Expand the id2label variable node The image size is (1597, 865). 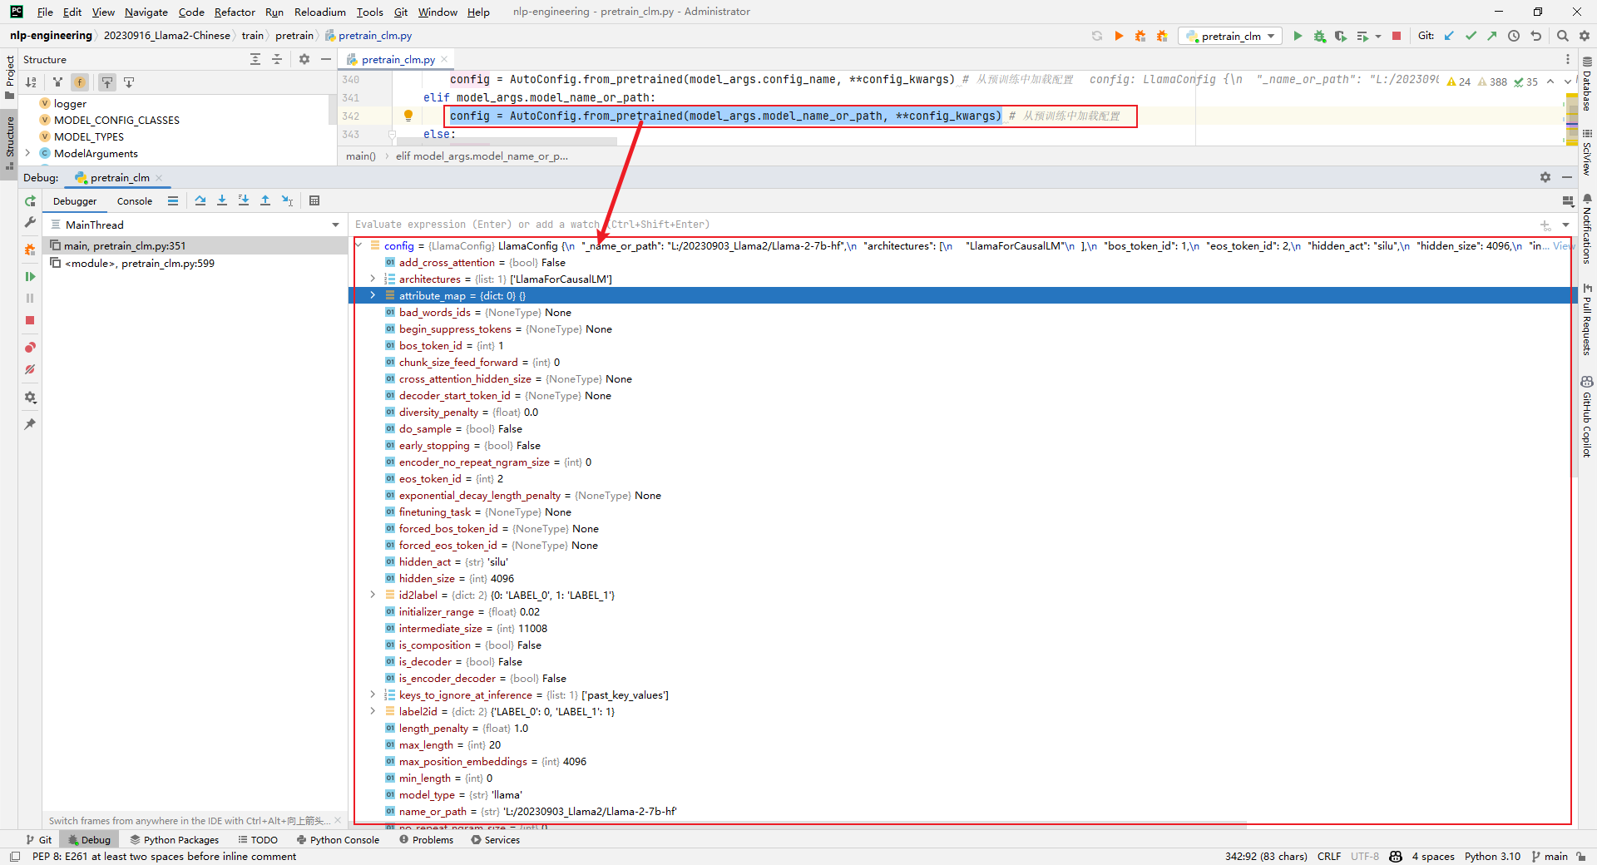point(373,595)
